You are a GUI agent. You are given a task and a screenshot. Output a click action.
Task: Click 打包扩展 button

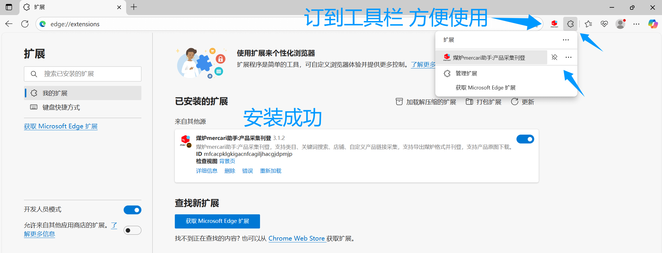pos(484,102)
